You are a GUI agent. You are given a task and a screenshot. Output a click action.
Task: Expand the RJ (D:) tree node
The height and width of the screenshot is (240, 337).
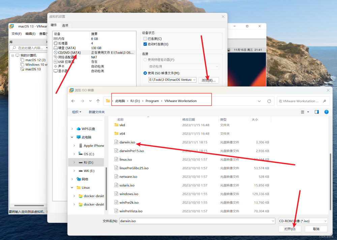74,163
